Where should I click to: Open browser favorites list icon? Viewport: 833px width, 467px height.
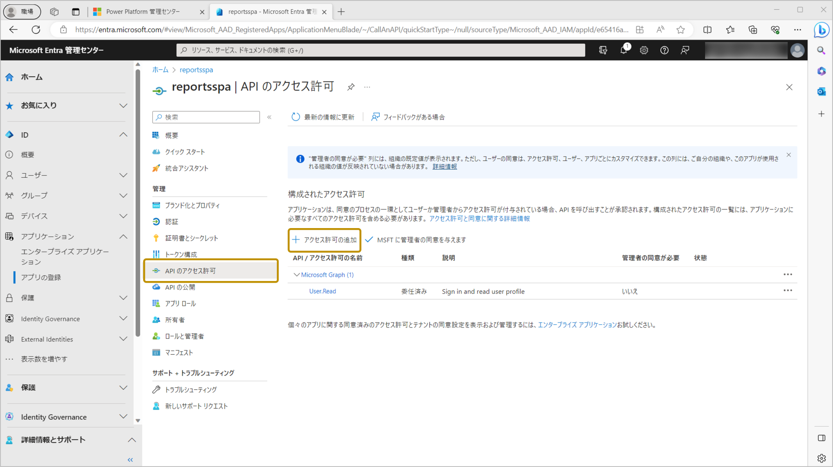pos(730,30)
